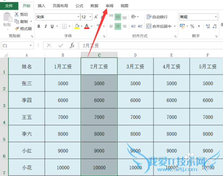Click the decrease decimal icon
The image size is (223, 176).
pos(215,26)
